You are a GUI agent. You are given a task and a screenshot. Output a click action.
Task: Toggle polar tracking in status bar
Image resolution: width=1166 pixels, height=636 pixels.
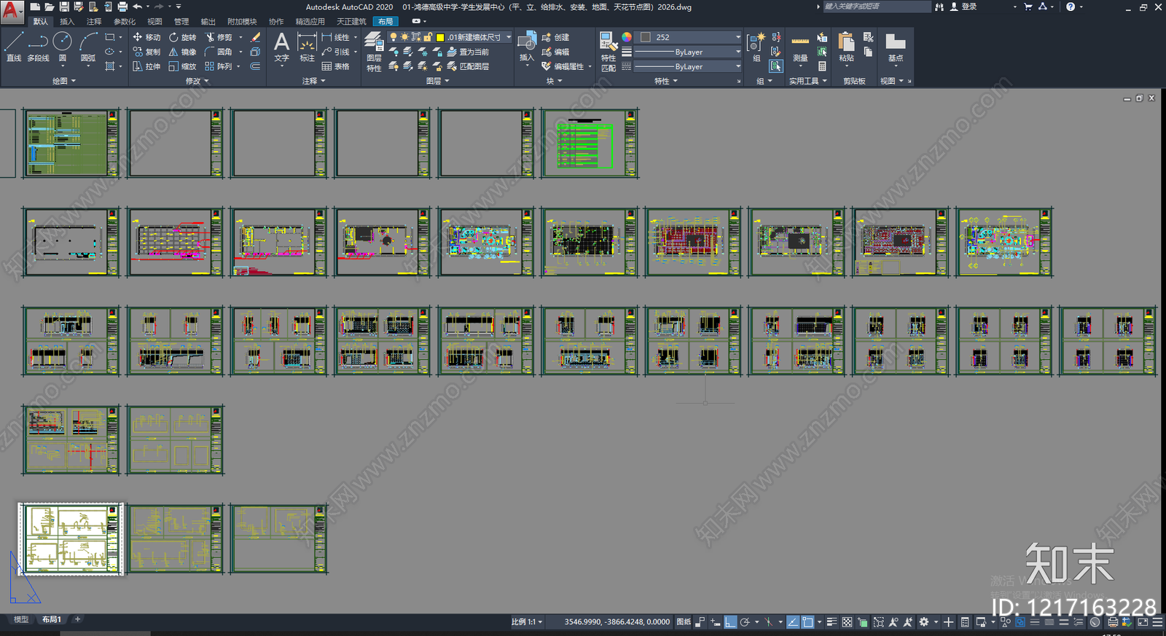pos(745,622)
